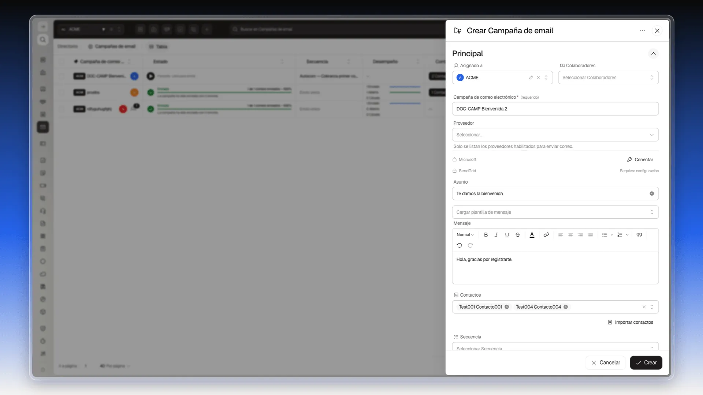Click the Crear button

(x=646, y=362)
